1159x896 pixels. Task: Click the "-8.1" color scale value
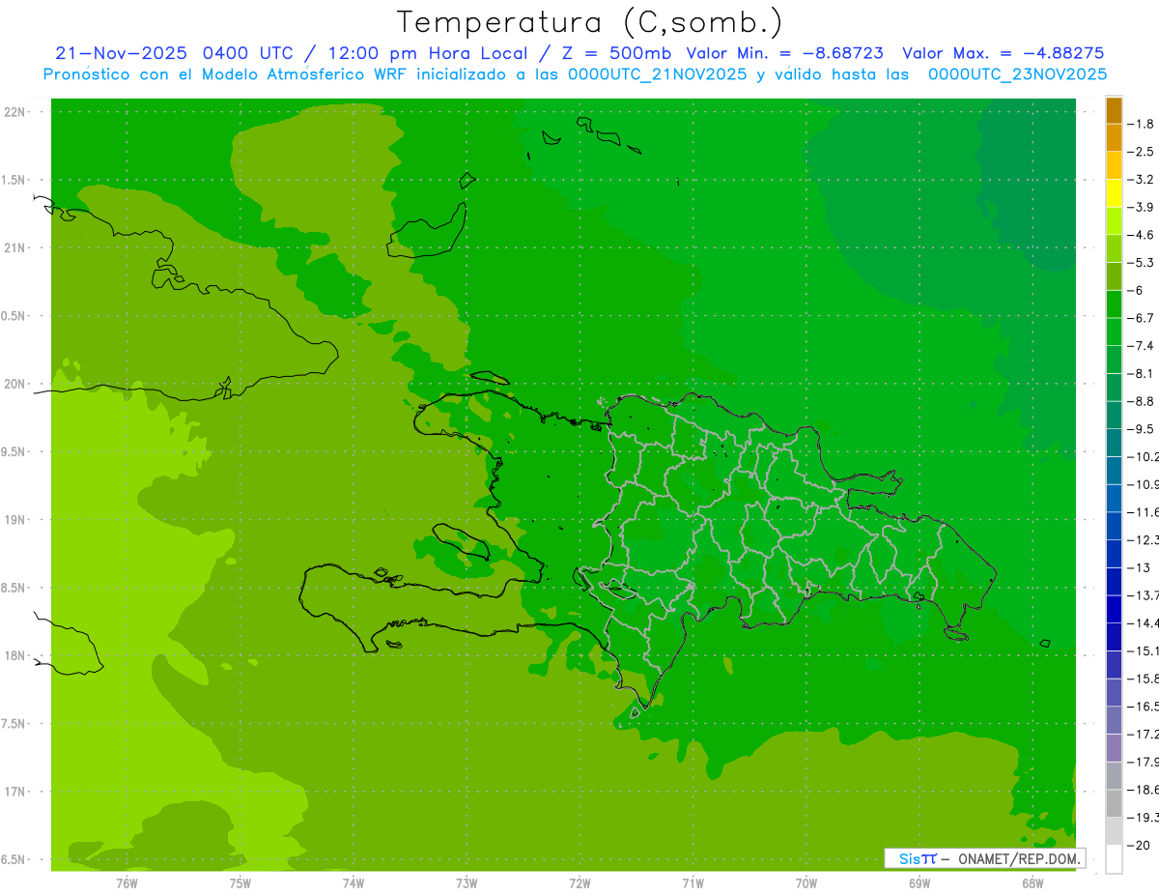pos(1142,373)
